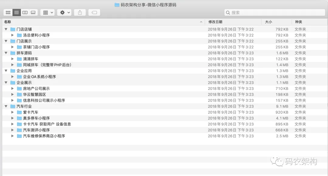This screenshot has height=176, width=328.
Task: Expand 汽车维修保养商店小程序 folder triangle
Action: 12,136
